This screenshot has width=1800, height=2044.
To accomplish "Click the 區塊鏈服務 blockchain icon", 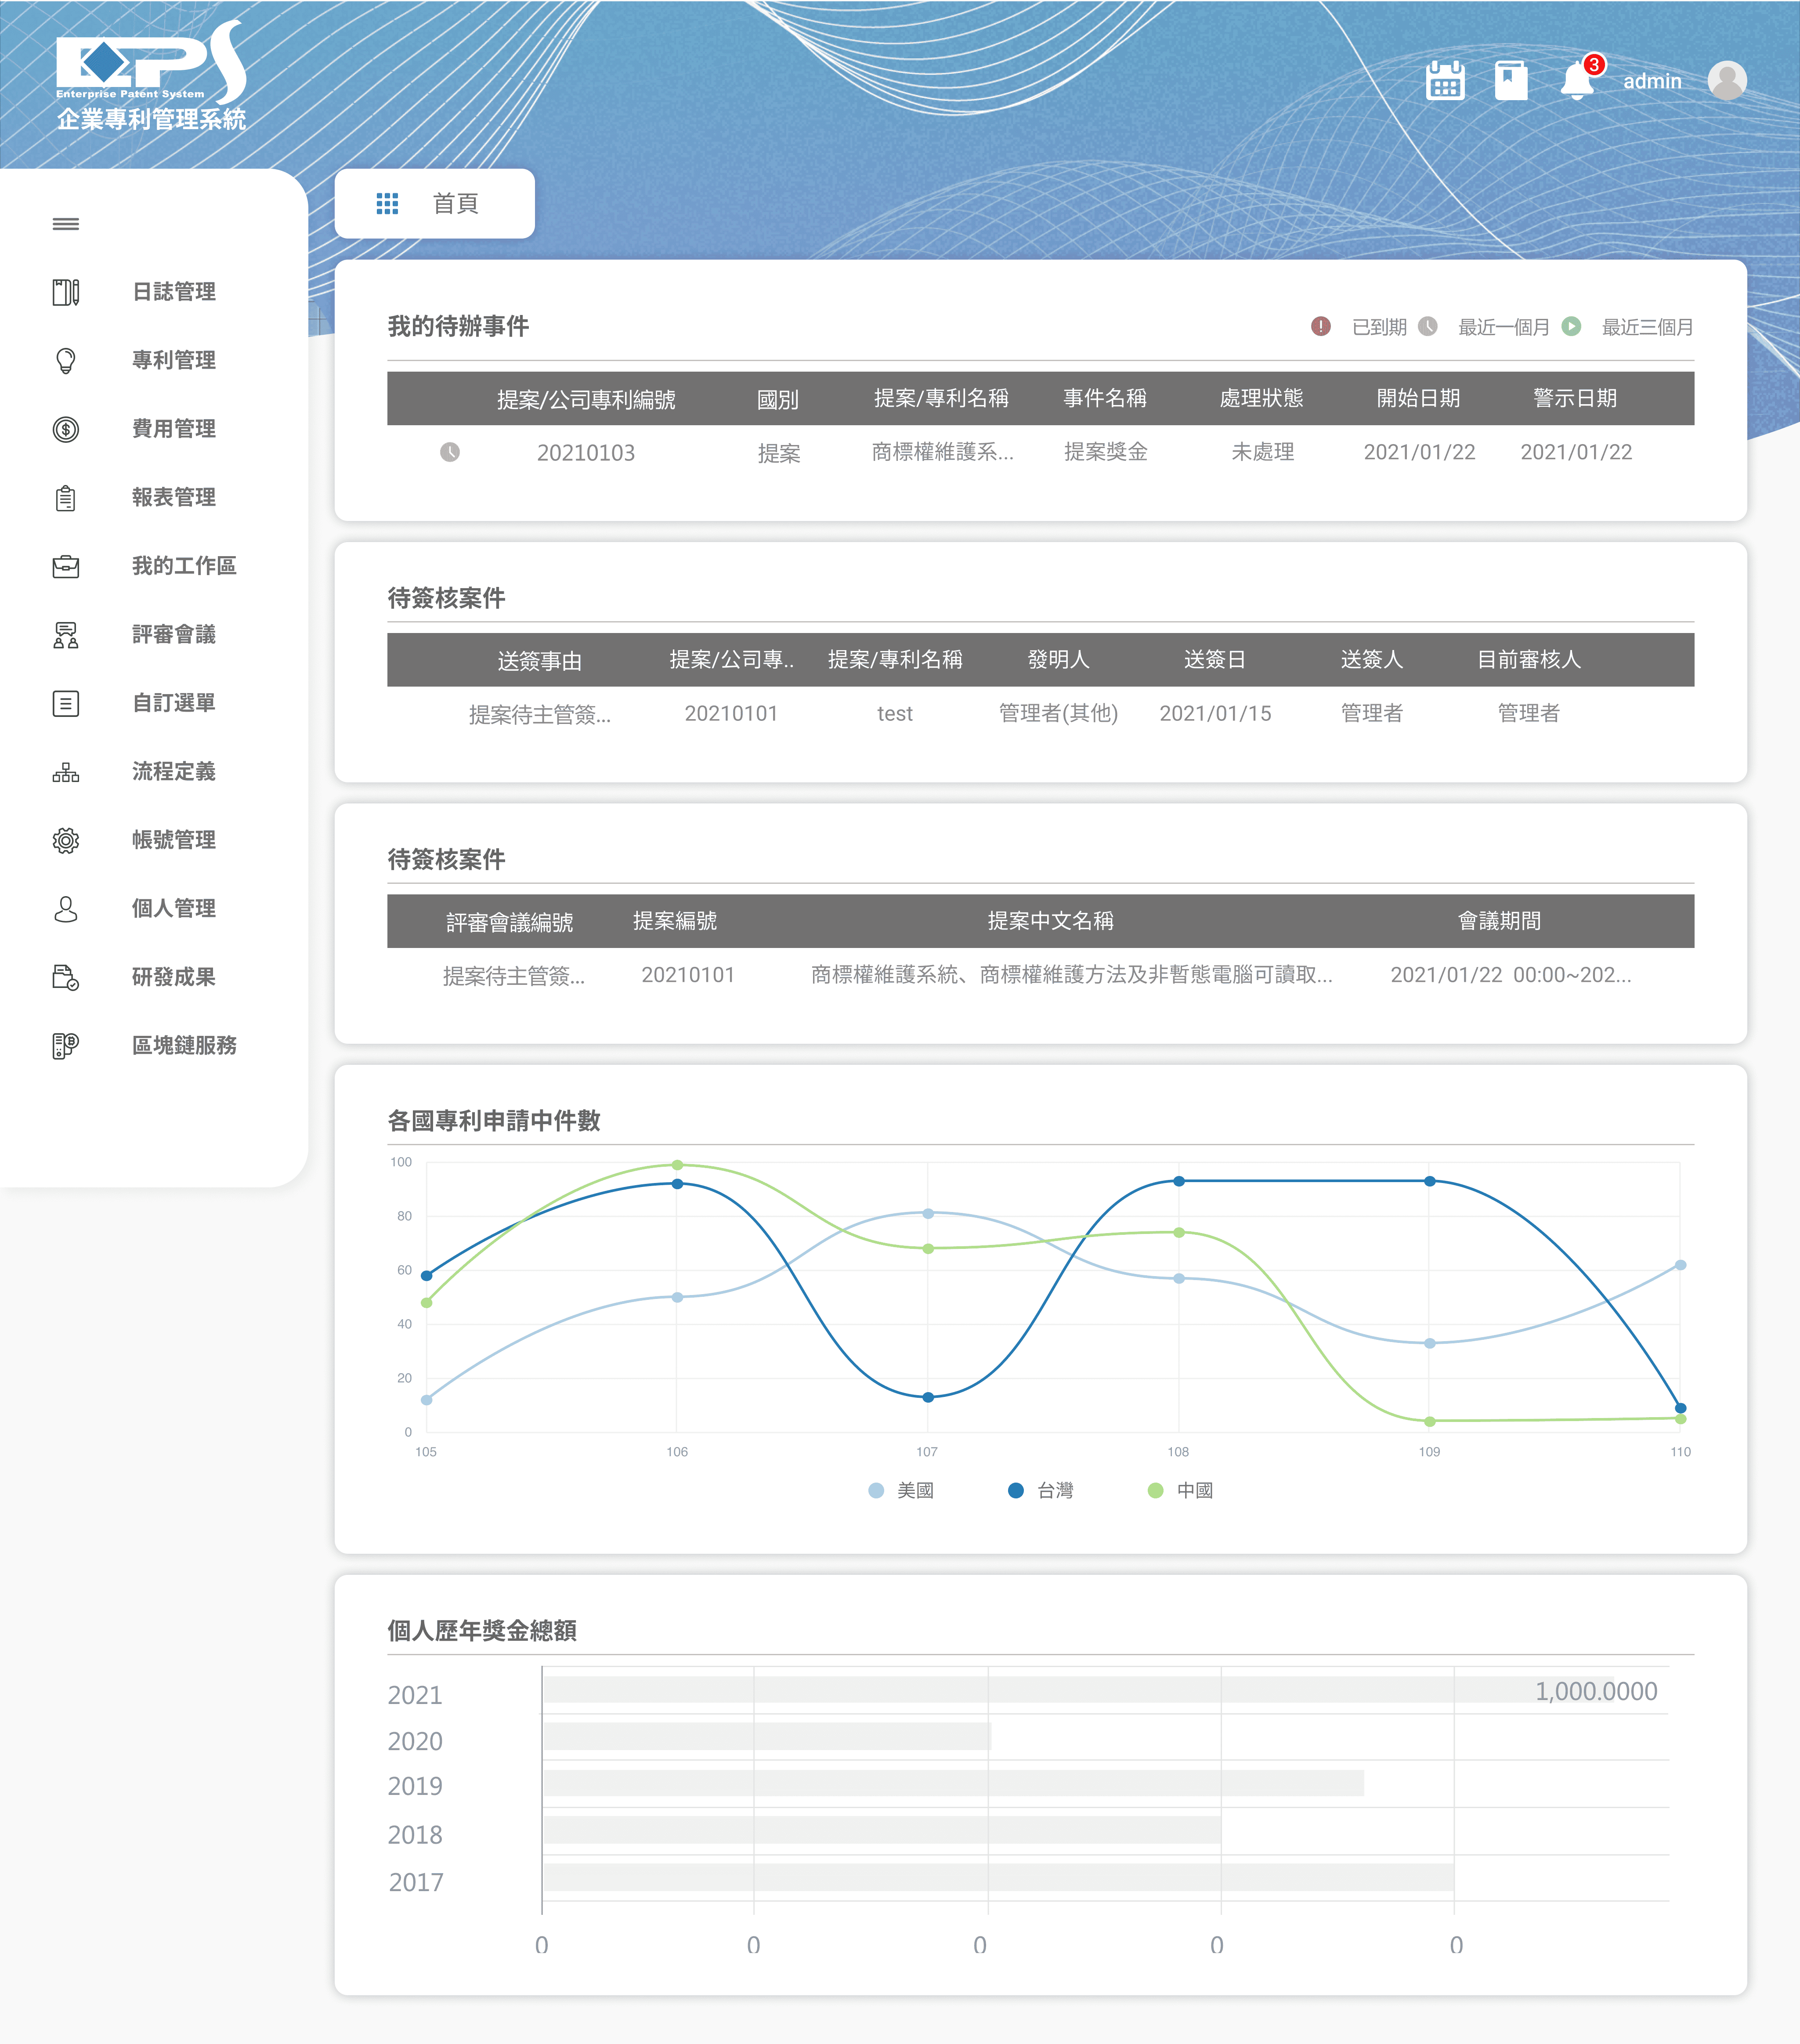I will point(66,1046).
